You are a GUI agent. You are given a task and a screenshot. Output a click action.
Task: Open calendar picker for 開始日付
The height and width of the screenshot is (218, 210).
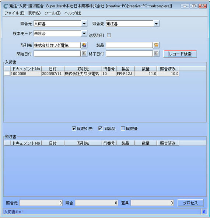pyautogui.click(x=84, y=53)
